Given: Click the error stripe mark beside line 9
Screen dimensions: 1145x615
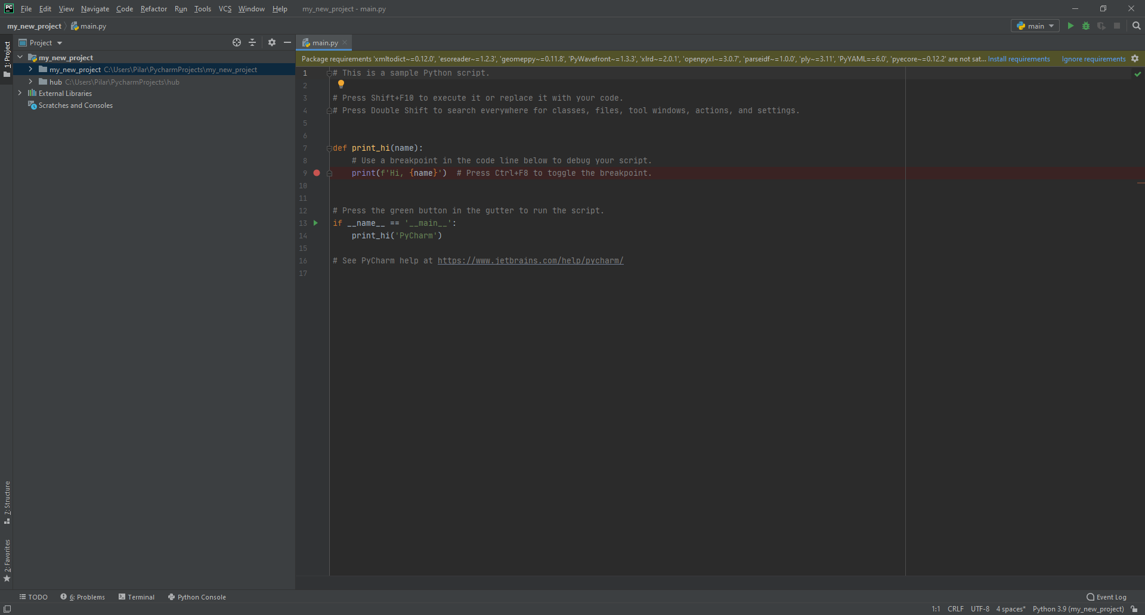Looking at the screenshot, I should click(x=1141, y=182).
